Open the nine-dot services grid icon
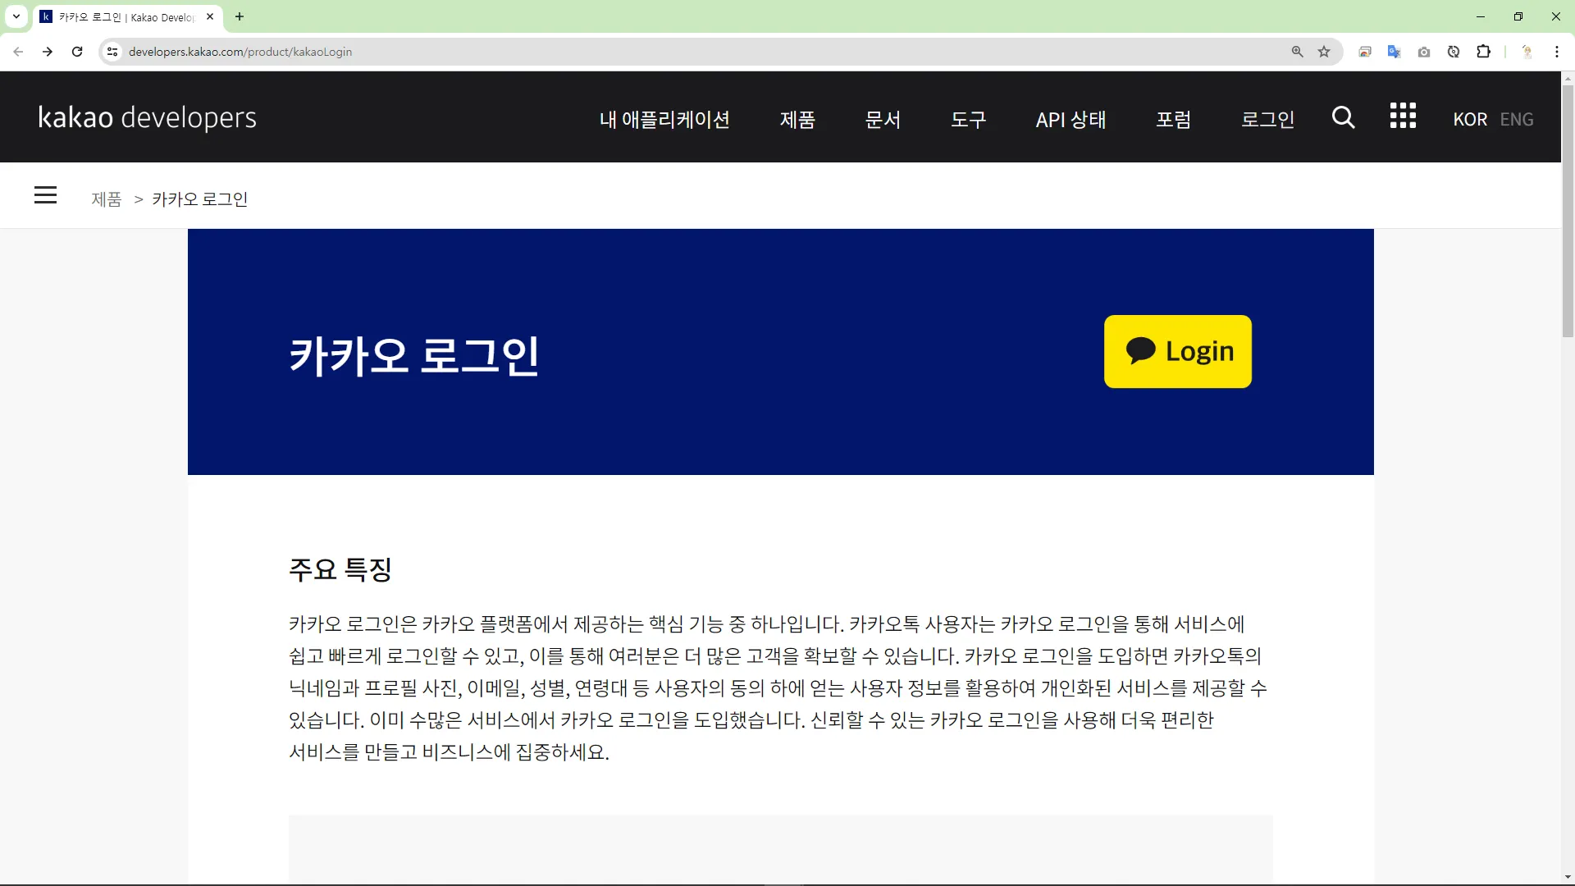Image resolution: width=1575 pixels, height=886 pixels. coord(1403,116)
